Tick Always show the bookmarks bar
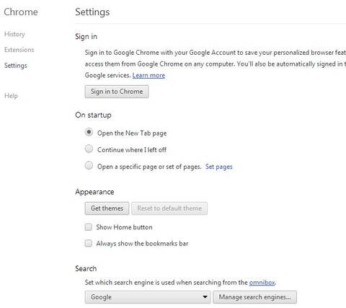The width and height of the screenshot is (346, 308). click(89, 243)
